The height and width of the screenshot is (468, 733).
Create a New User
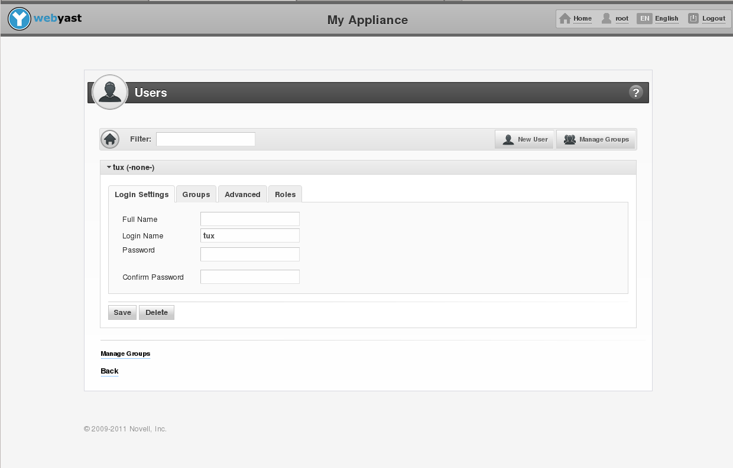click(524, 139)
